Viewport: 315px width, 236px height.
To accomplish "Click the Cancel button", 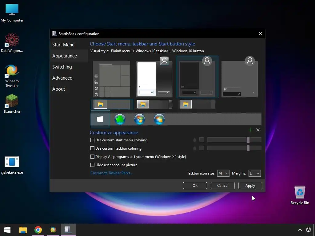I will click(223, 186).
